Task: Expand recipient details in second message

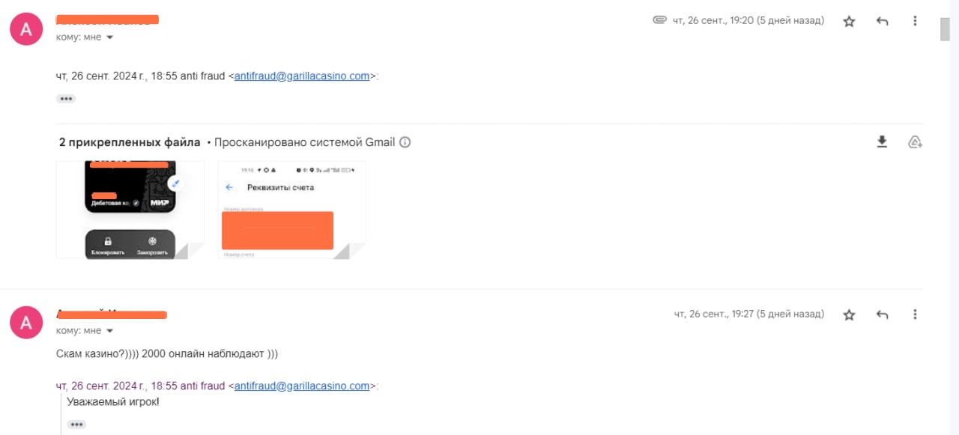Action: pos(110,331)
